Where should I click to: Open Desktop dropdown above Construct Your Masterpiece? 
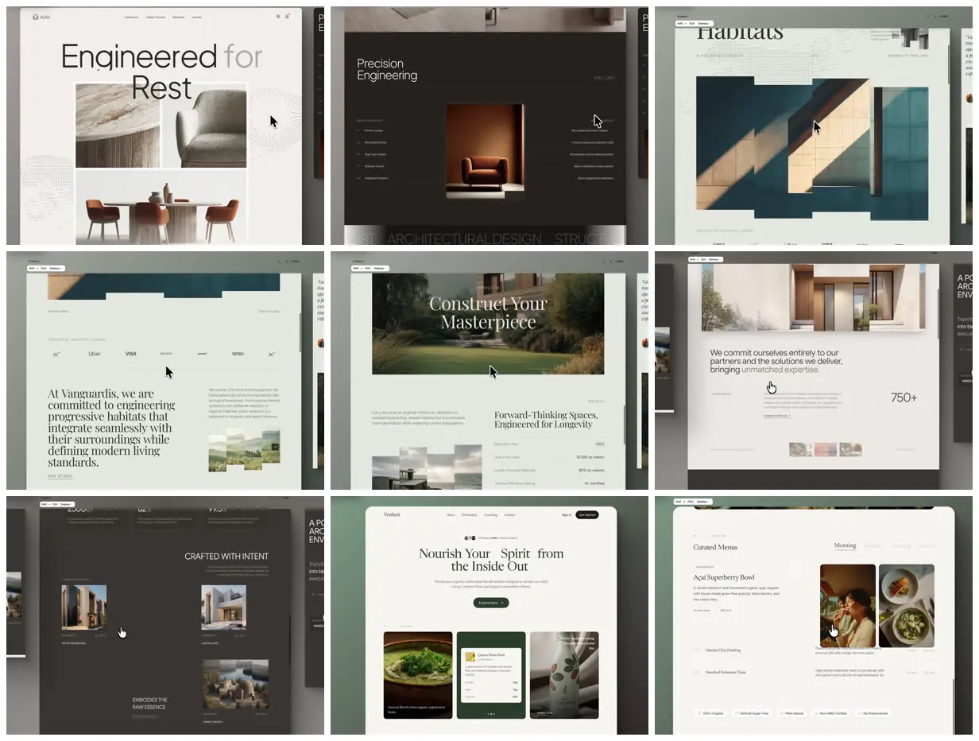(x=380, y=268)
